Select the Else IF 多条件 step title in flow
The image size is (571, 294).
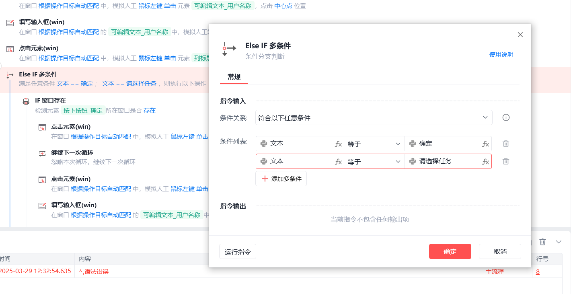[x=38, y=74]
